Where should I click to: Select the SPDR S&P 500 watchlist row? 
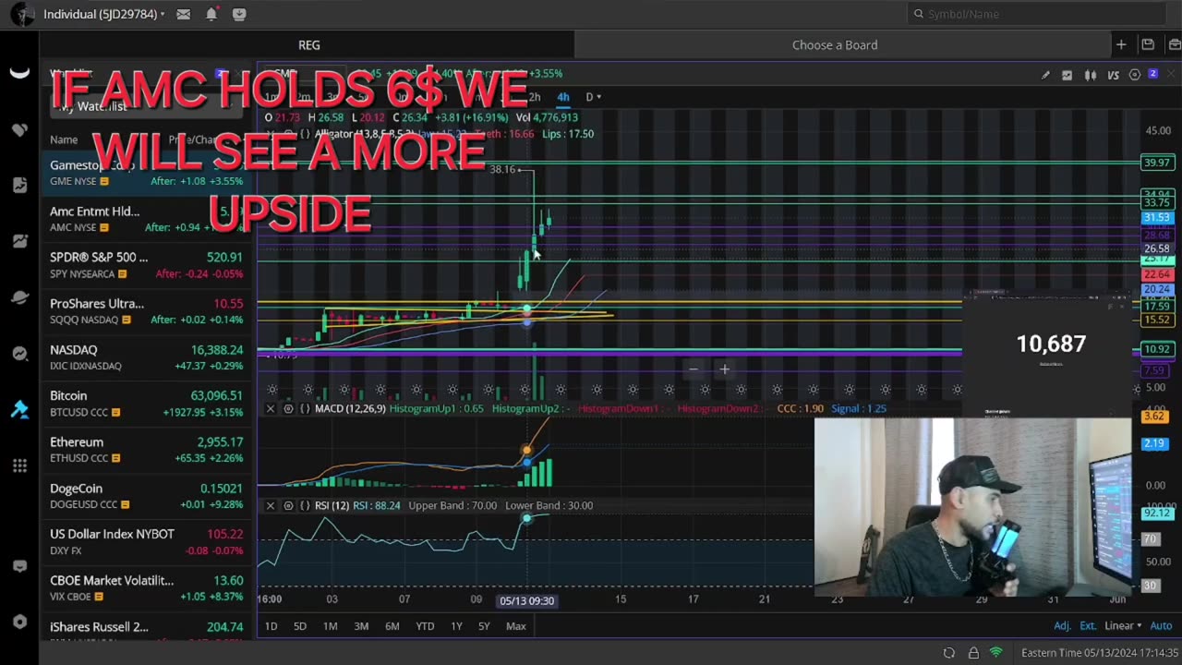click(146, 265)
